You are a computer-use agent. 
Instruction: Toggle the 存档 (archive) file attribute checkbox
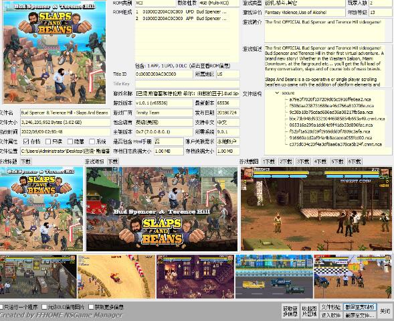[26, 141]
